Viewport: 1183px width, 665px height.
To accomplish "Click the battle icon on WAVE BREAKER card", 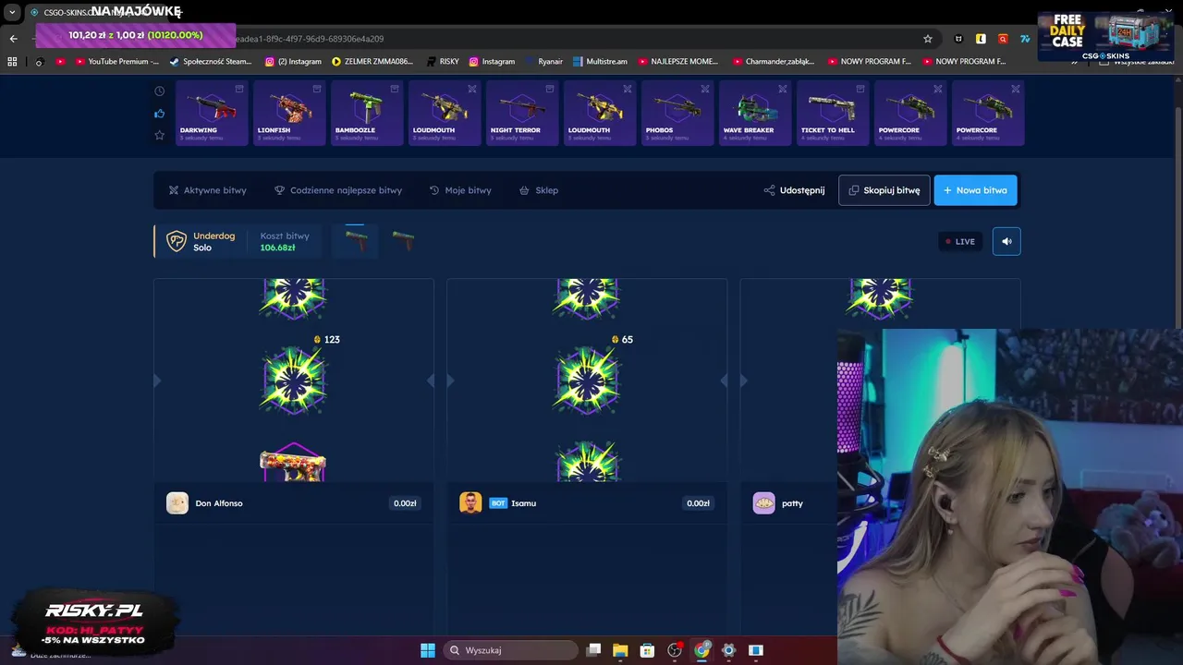I will point(783,89).
